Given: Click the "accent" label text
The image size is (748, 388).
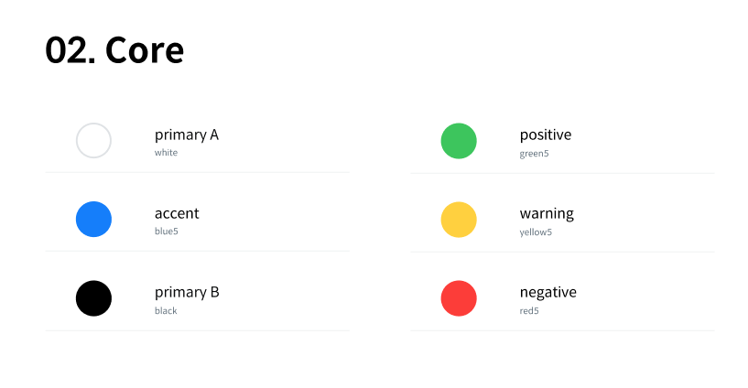Looking at the screenshot, I should [177, 213].
